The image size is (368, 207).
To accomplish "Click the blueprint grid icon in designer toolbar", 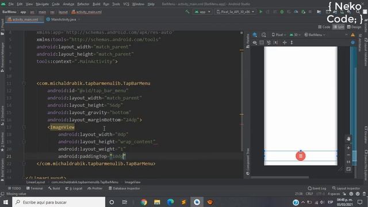I will point(262,43).
